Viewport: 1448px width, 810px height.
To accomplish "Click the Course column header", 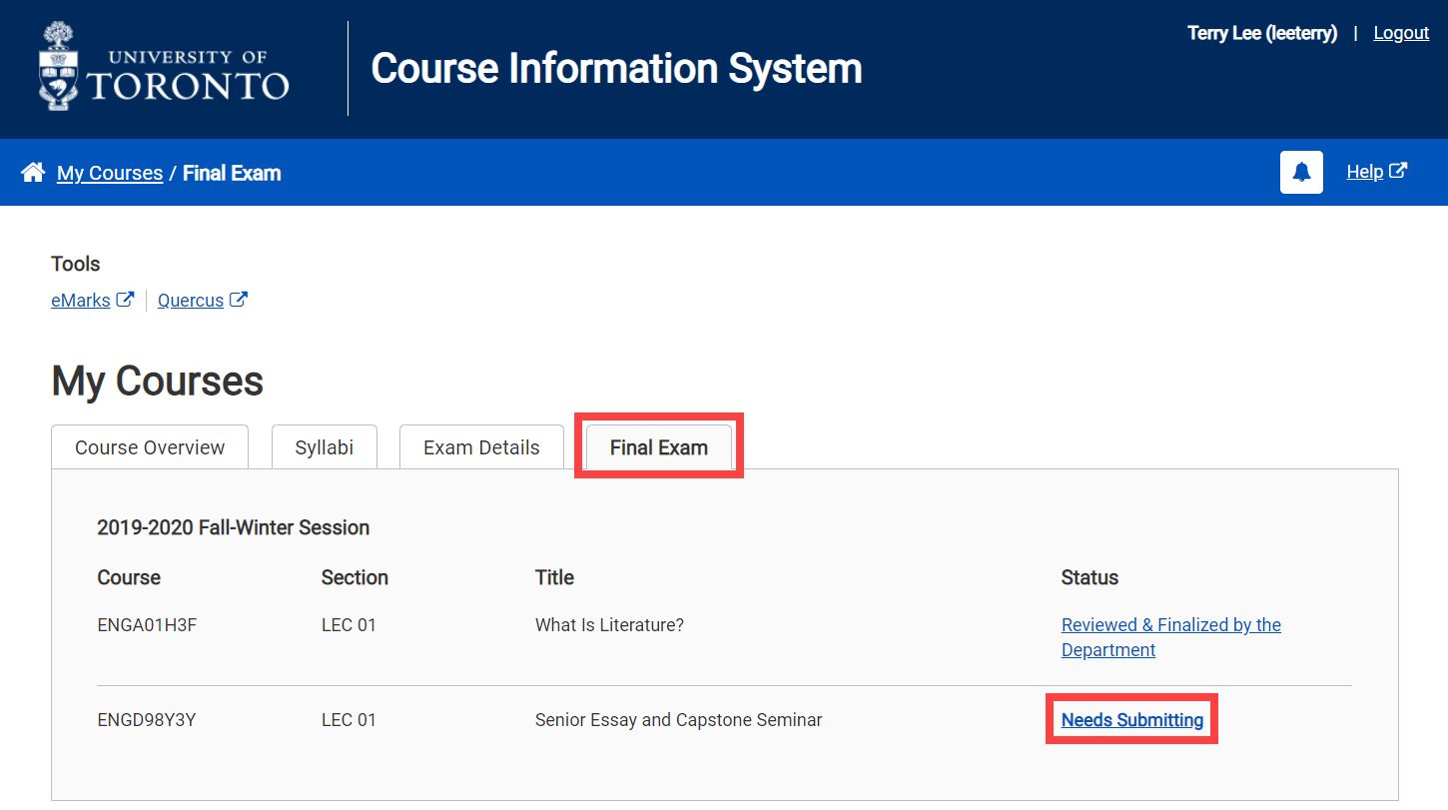I will click(x=129, y=577).
